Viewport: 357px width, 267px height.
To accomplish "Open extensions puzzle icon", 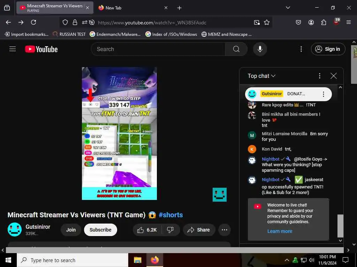I will coord(324,22).
